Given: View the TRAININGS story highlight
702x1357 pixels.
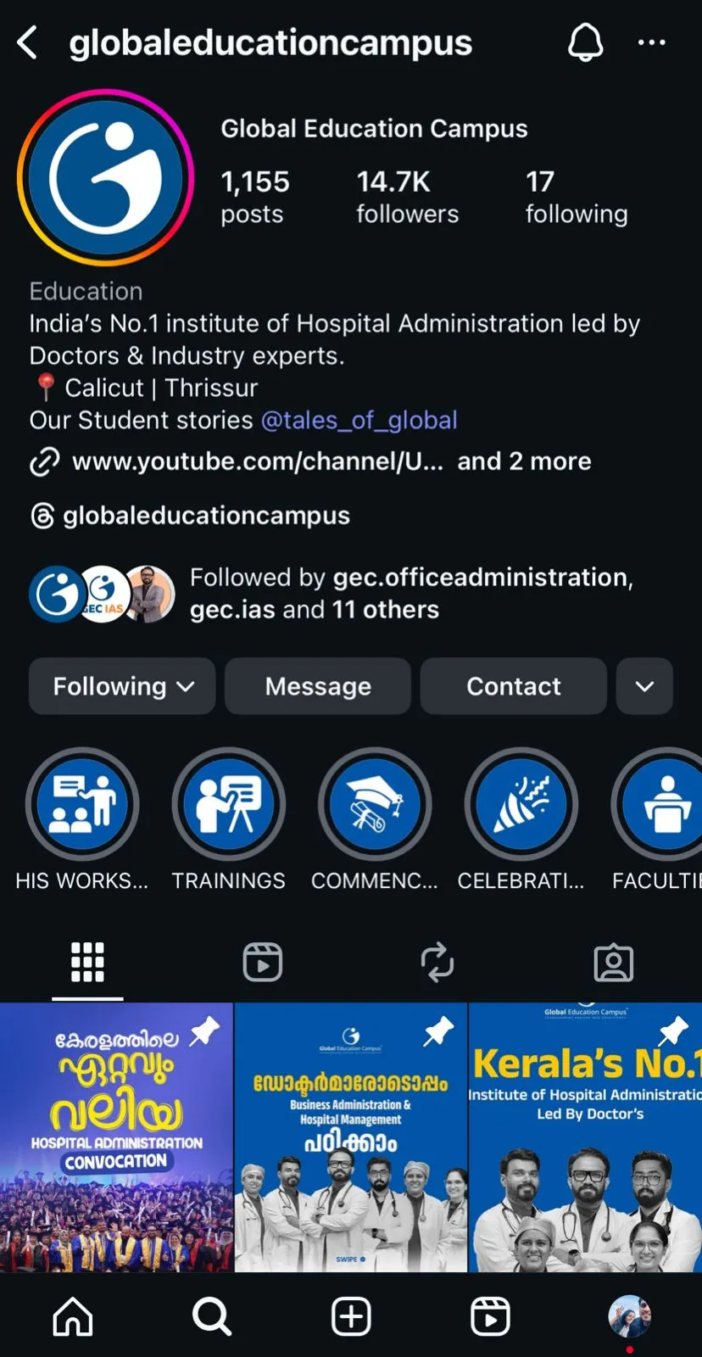Looking at the screenshot, I should tap(228, 804).
